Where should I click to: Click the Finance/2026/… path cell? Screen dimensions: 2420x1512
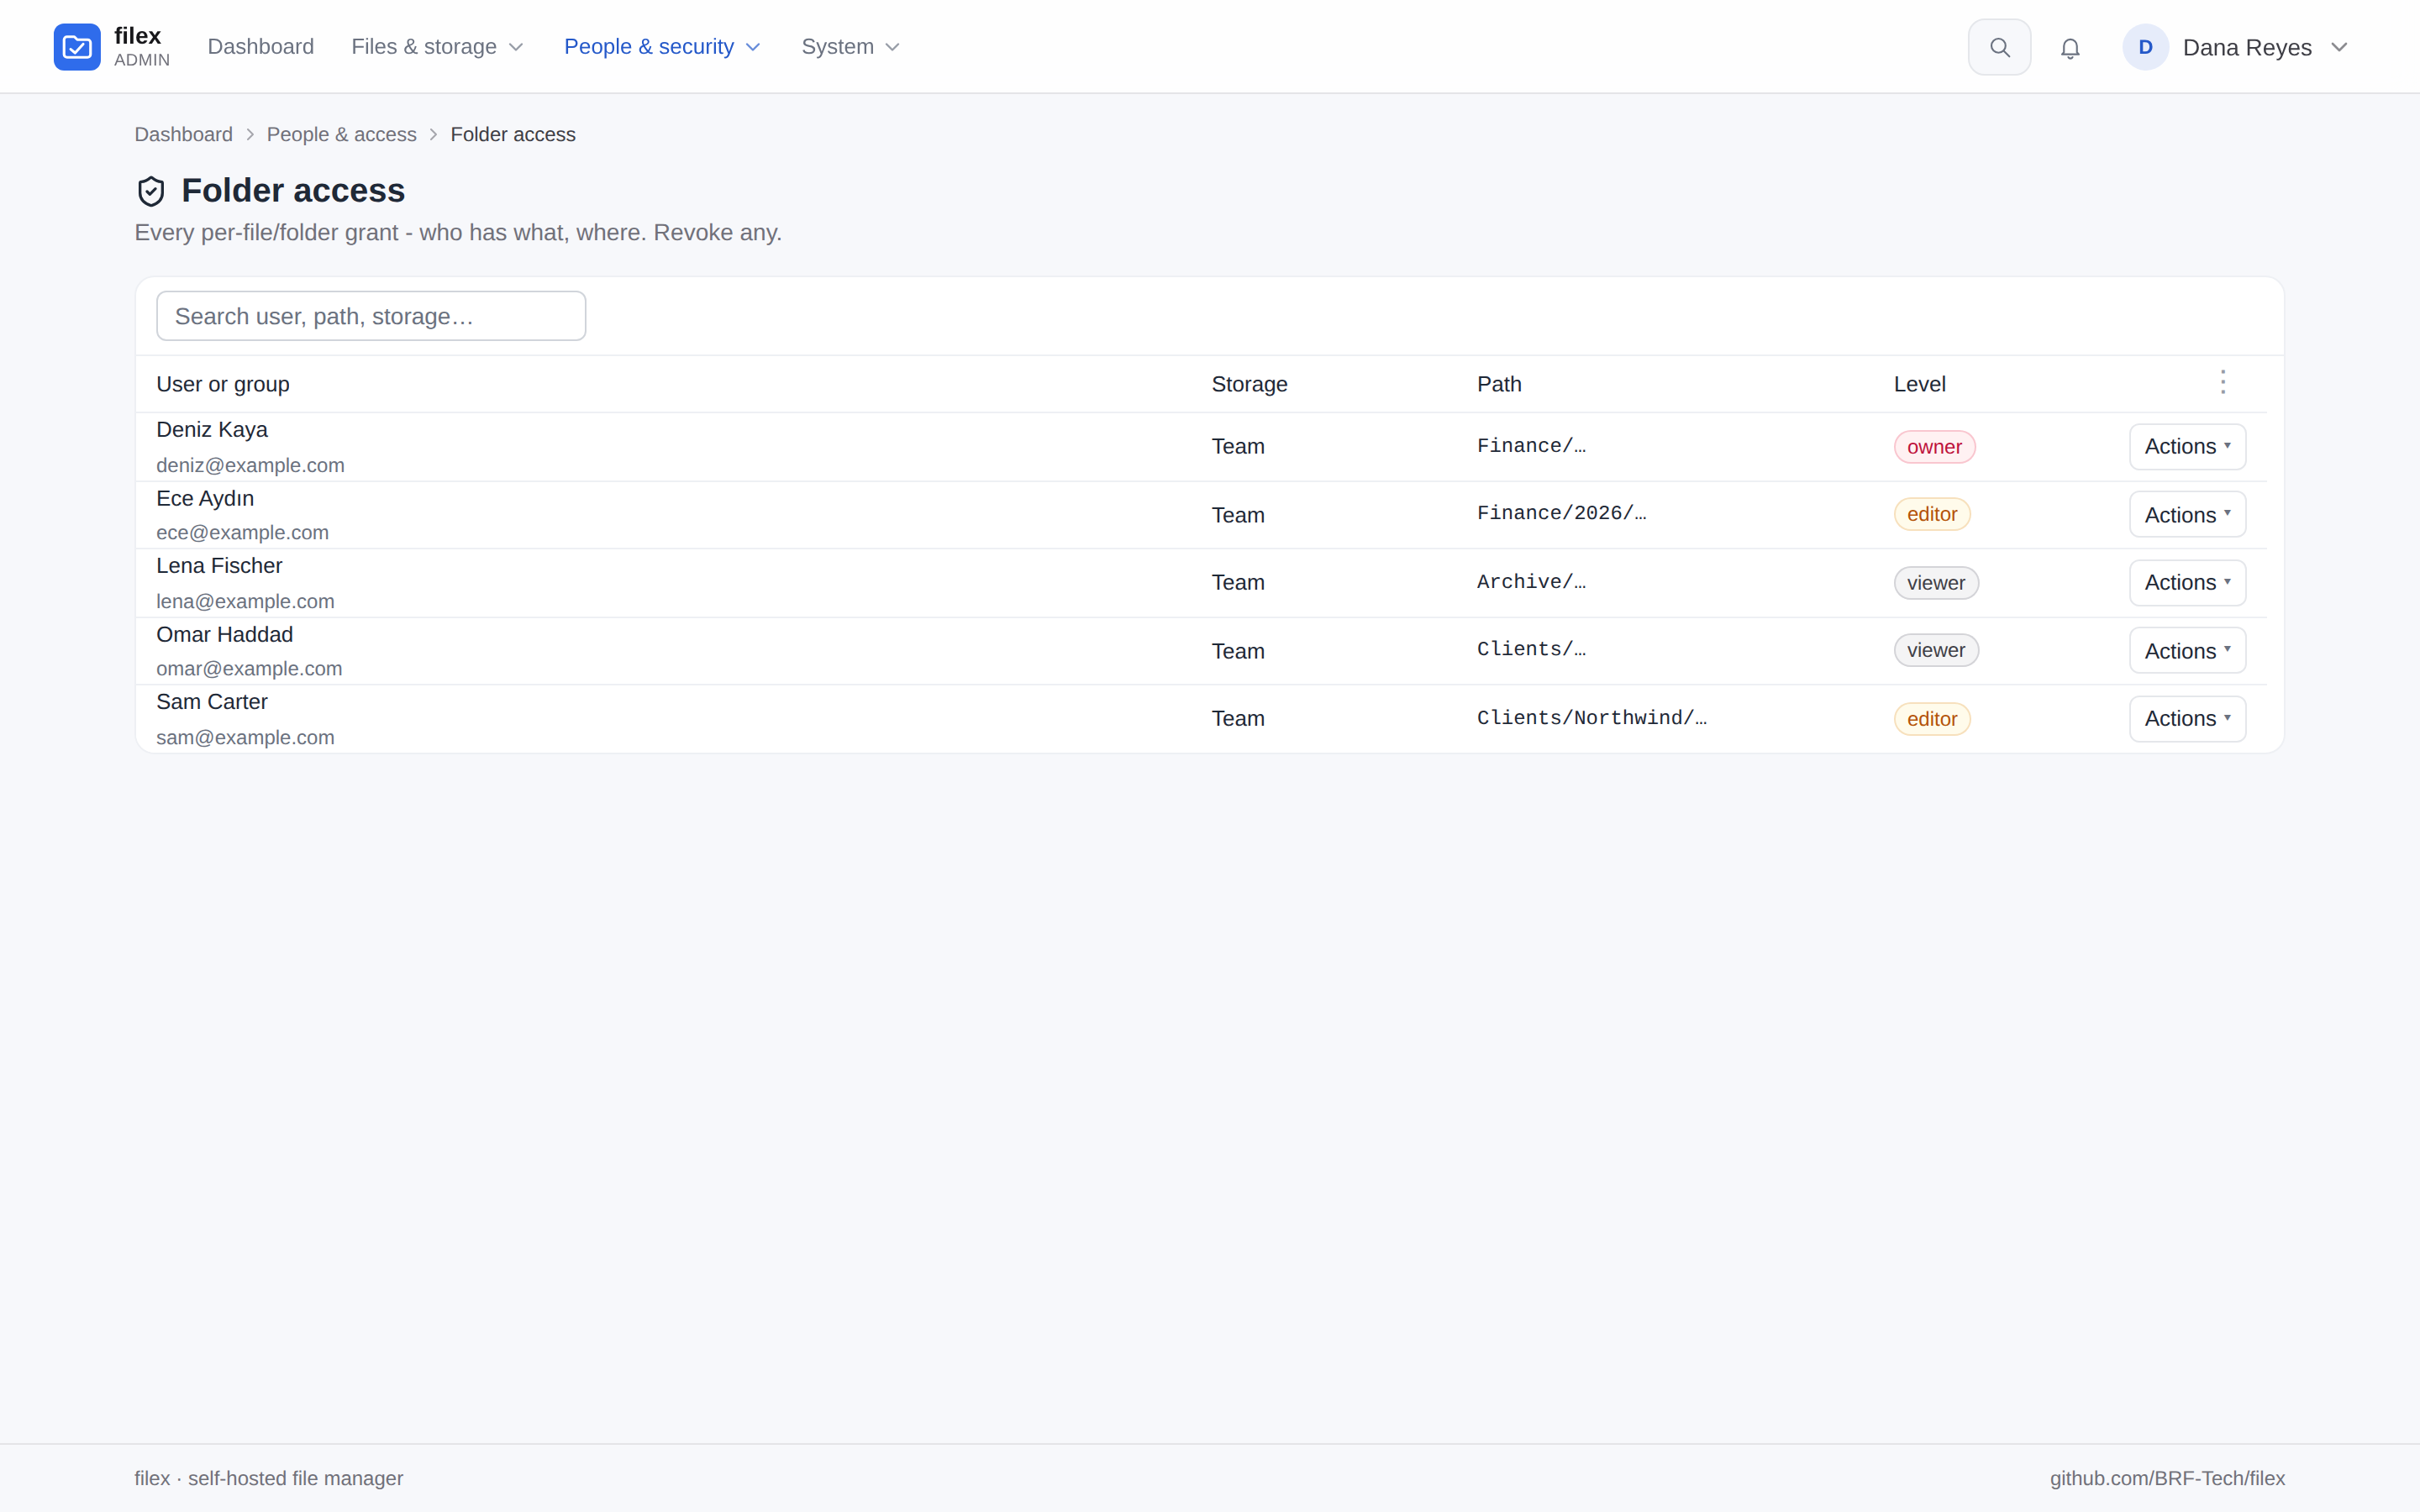tap(1562, 513)
